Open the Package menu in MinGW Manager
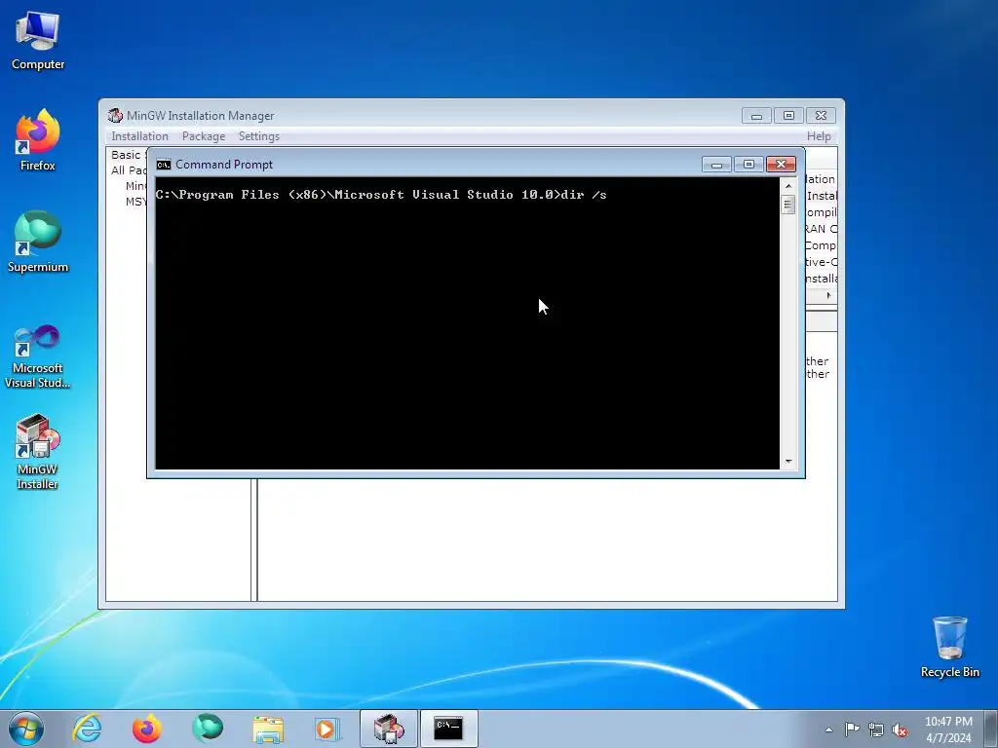 204,136
